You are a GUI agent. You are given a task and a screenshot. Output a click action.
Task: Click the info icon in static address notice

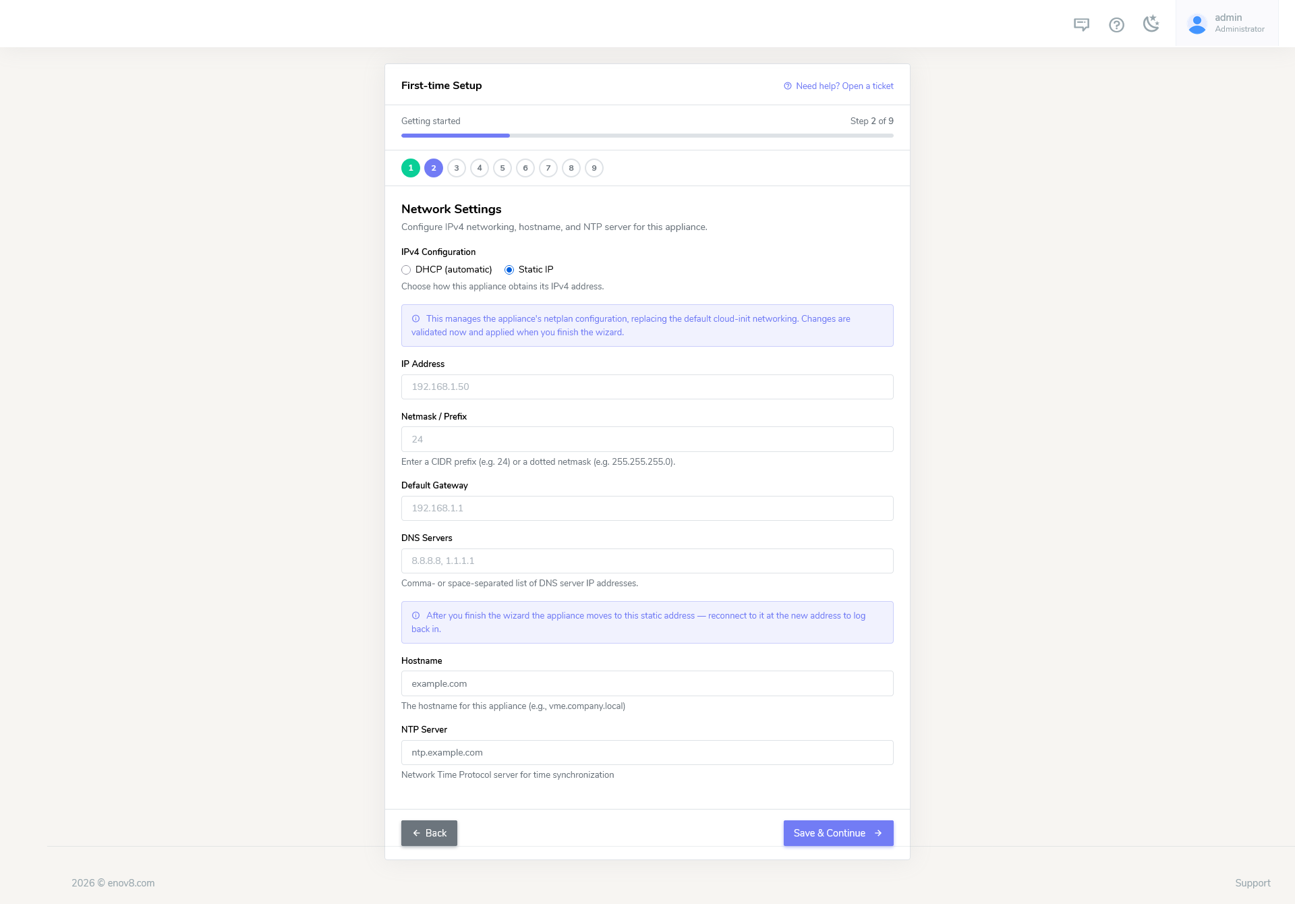[416, 616]
